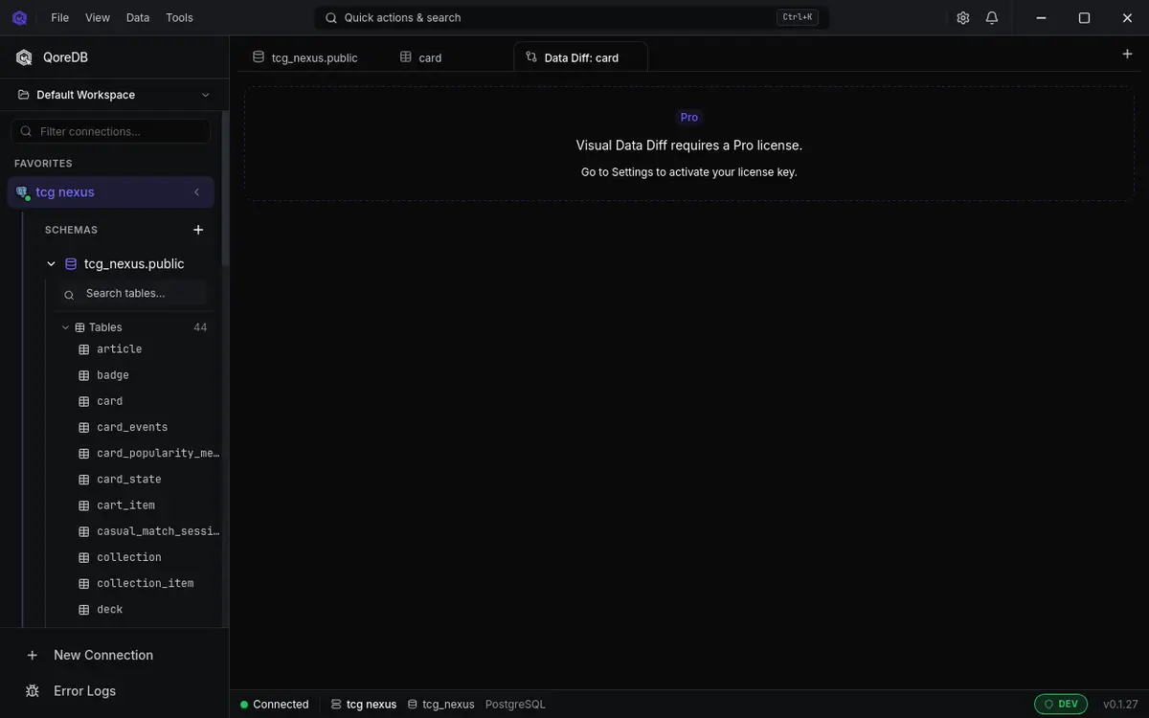Click 'Go to Settings to activate' message

689,172
